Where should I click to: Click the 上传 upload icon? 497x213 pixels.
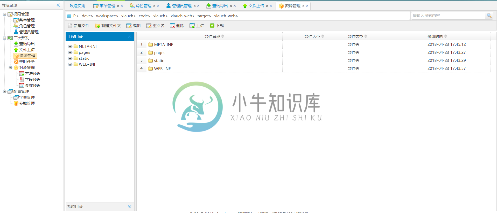click(x=192, y=26)
